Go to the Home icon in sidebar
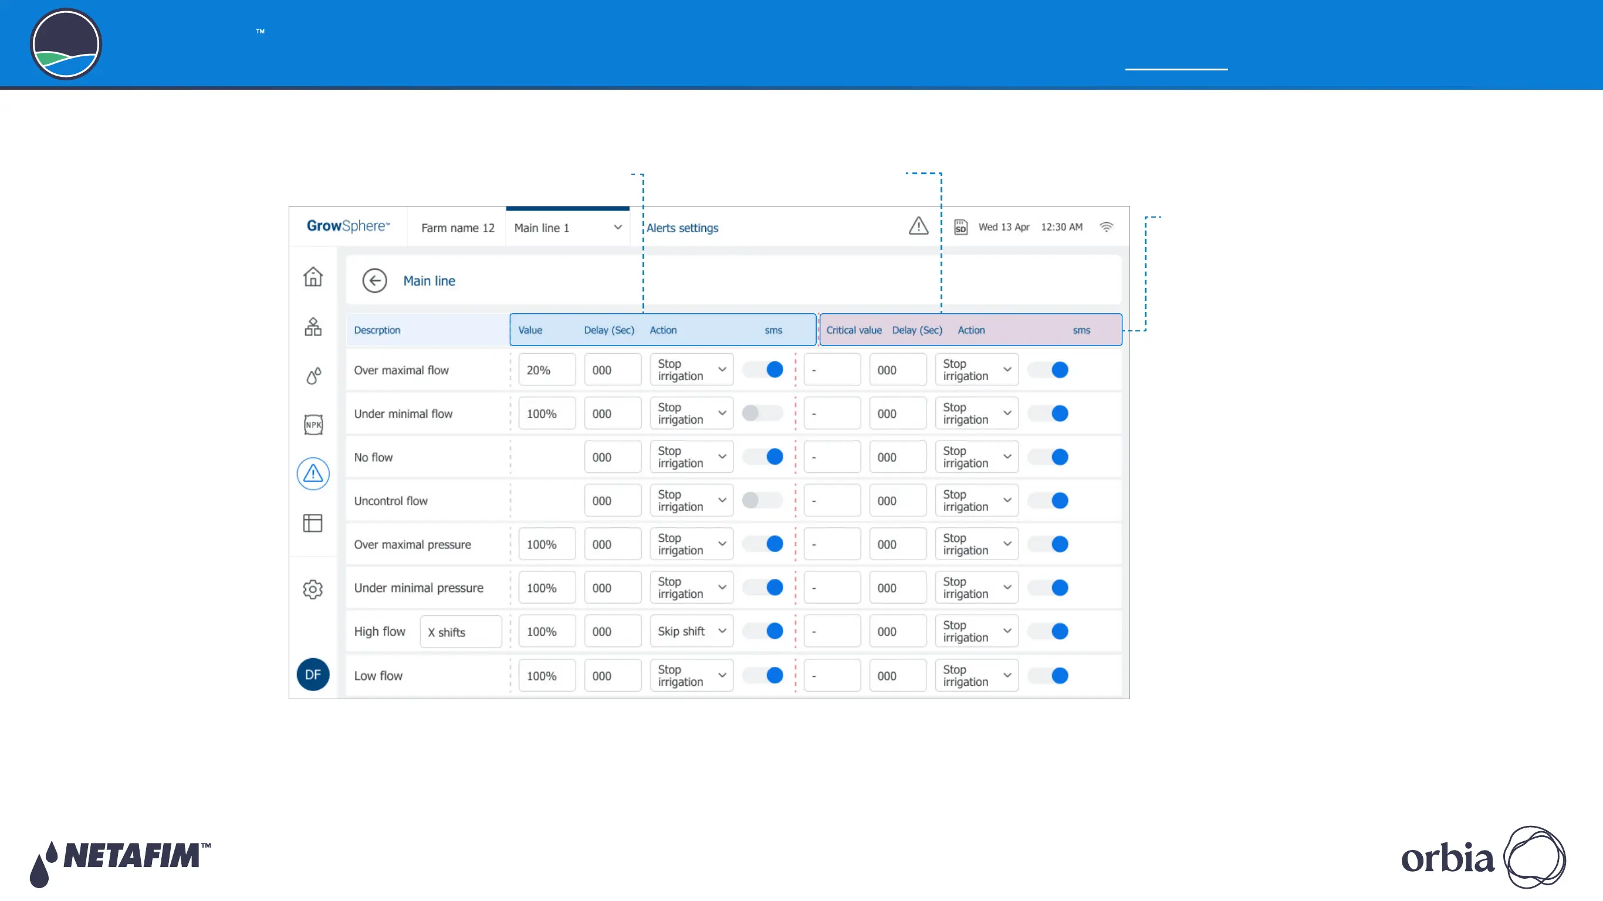The image size is (1603, 901). pos(313,276)
